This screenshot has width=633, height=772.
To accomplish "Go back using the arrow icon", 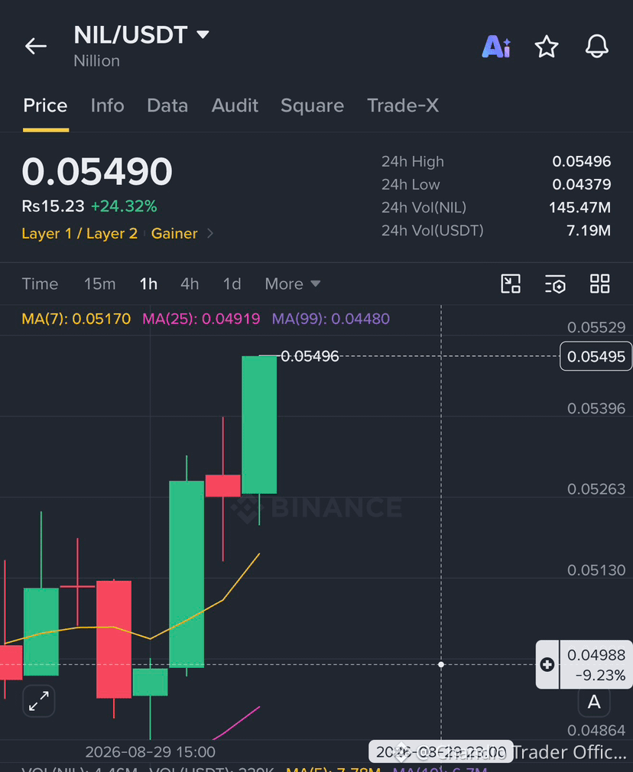I will click(36, 47).
